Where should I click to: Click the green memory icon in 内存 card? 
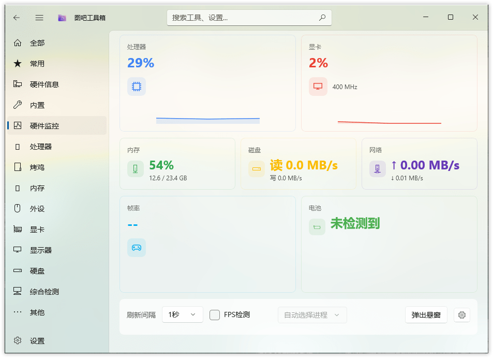136,169
